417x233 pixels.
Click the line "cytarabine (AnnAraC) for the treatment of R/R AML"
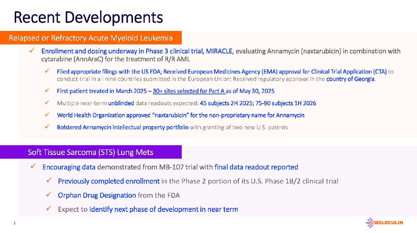116,59
